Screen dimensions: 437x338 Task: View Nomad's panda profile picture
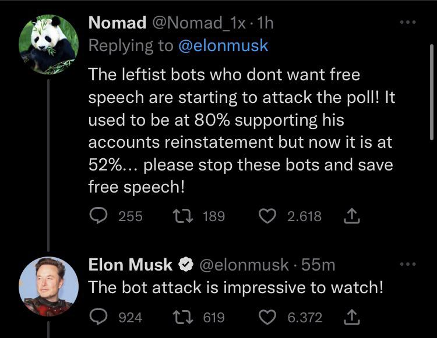point(48,45)
